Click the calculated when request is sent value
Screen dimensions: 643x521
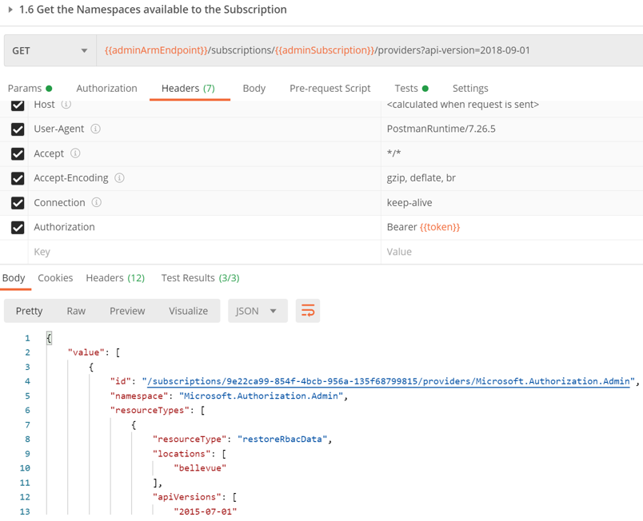463,105
